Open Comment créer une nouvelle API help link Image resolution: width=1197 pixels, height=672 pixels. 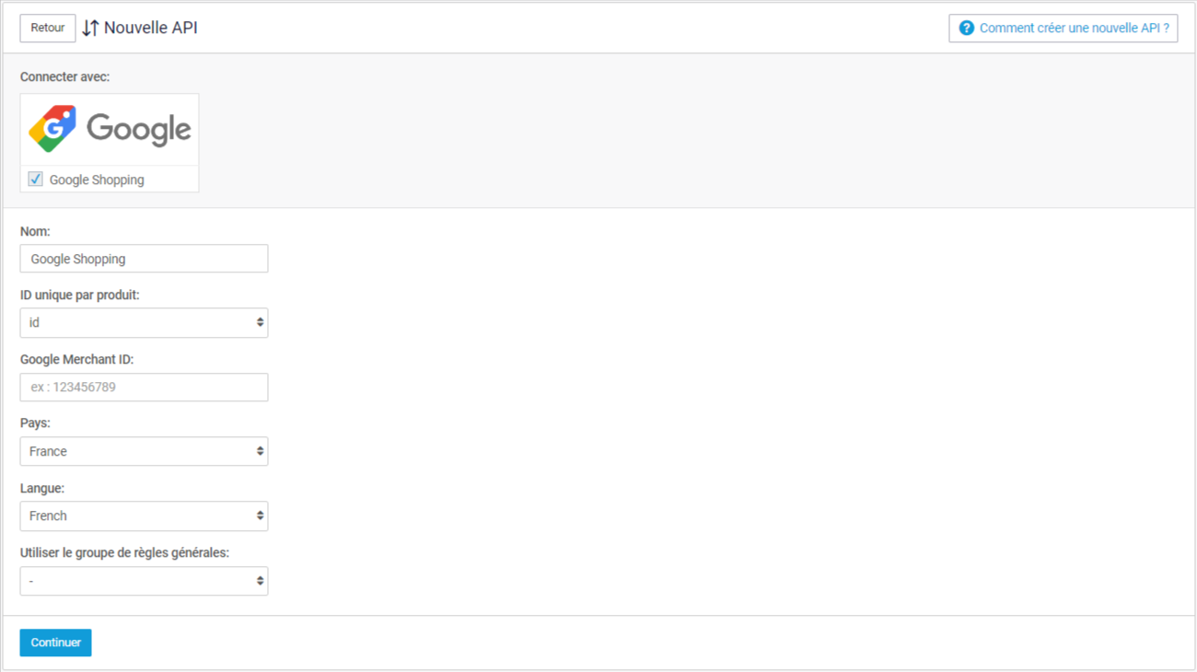(1063, 29)
